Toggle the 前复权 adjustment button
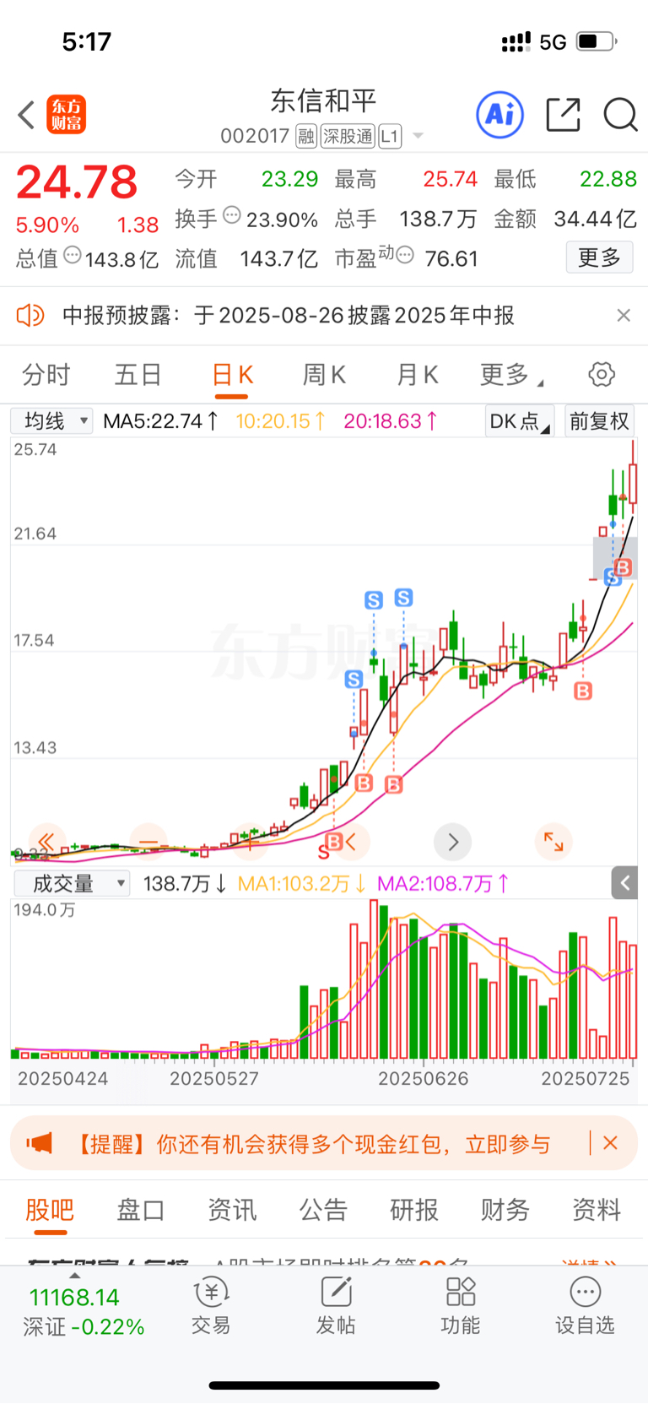Viewport: 648px width, 1404px height. (599, 420)
